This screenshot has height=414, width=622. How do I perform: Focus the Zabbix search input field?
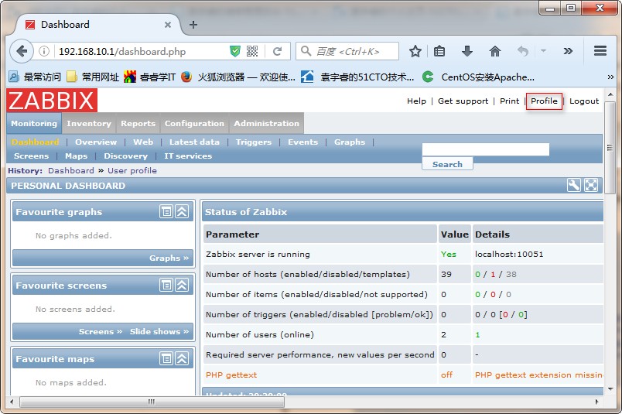486,149
